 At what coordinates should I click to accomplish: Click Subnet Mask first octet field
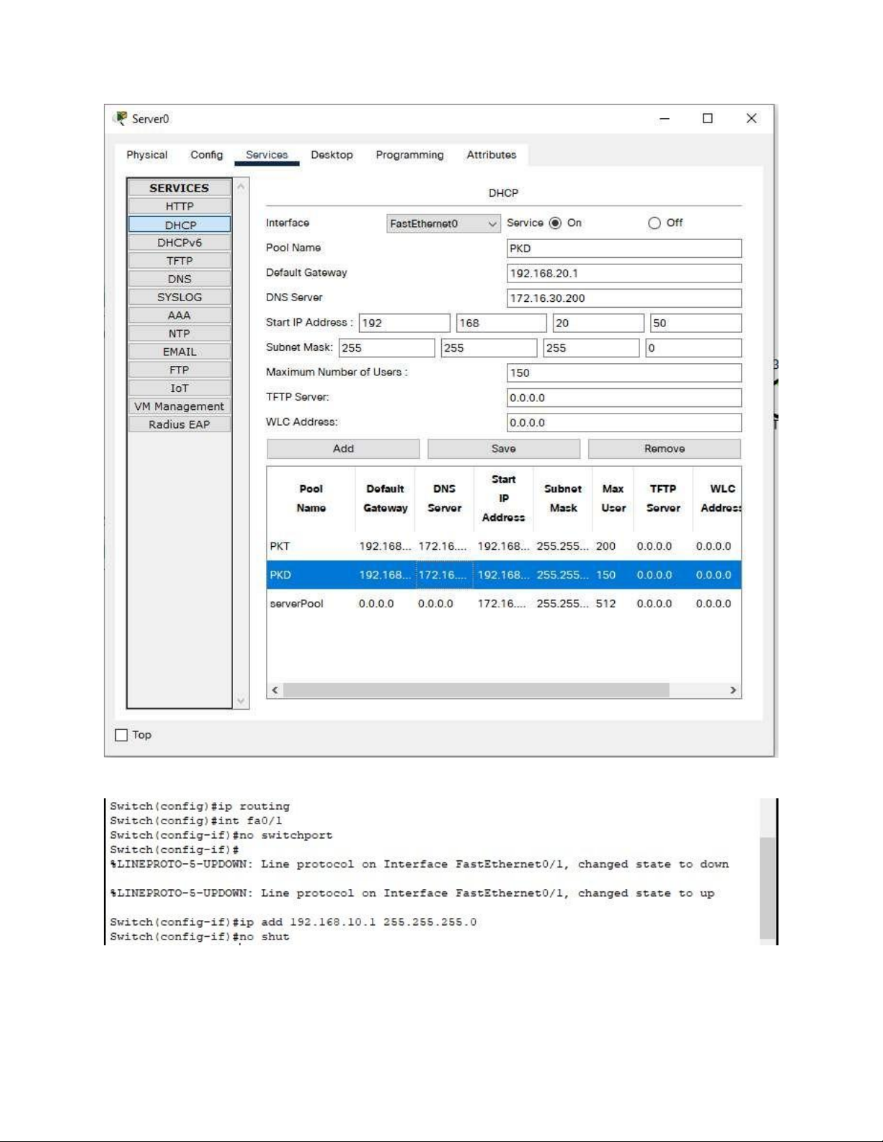pos(387,348)
